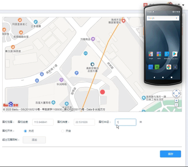The image size is (188, 167).
Task: Tap the phone's back navigation button
Action: pyautogui.click(x=154, y=77)
